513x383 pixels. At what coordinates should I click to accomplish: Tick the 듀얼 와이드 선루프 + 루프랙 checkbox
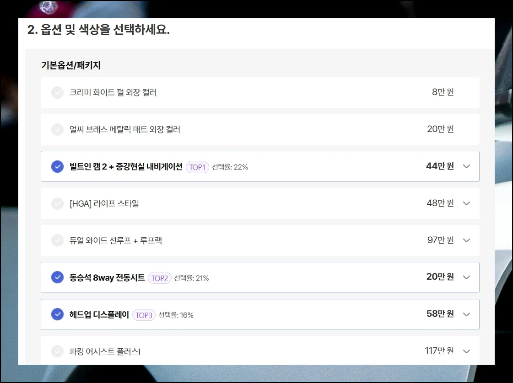[x=57, y=240]
